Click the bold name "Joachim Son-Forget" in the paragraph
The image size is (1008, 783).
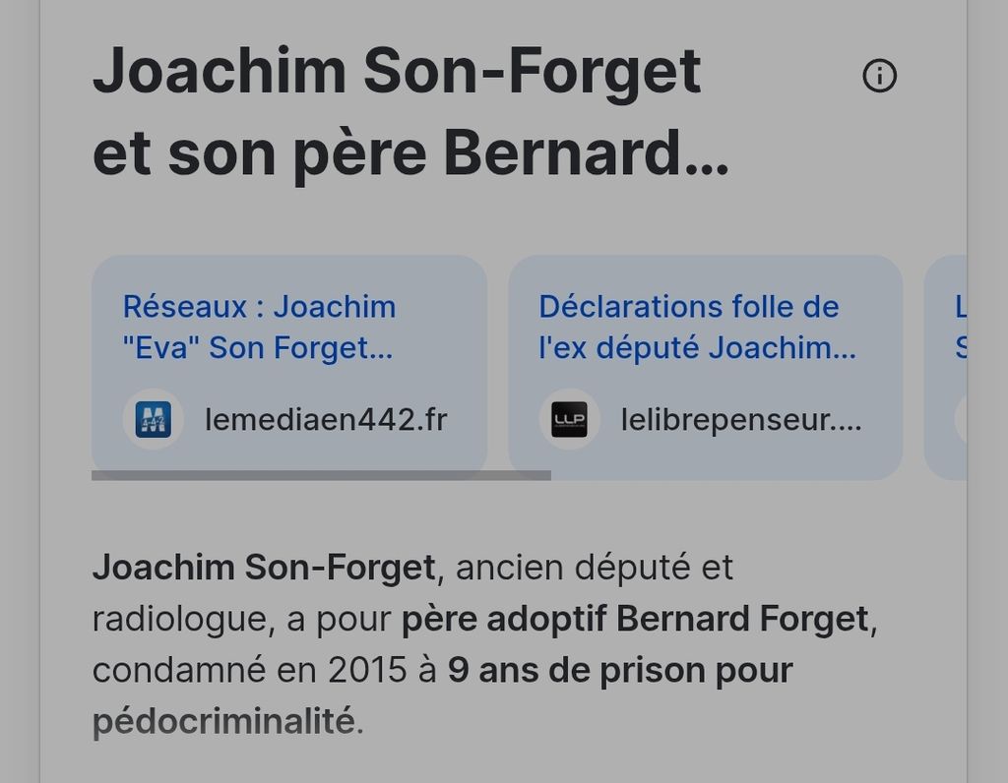(263, 568)
